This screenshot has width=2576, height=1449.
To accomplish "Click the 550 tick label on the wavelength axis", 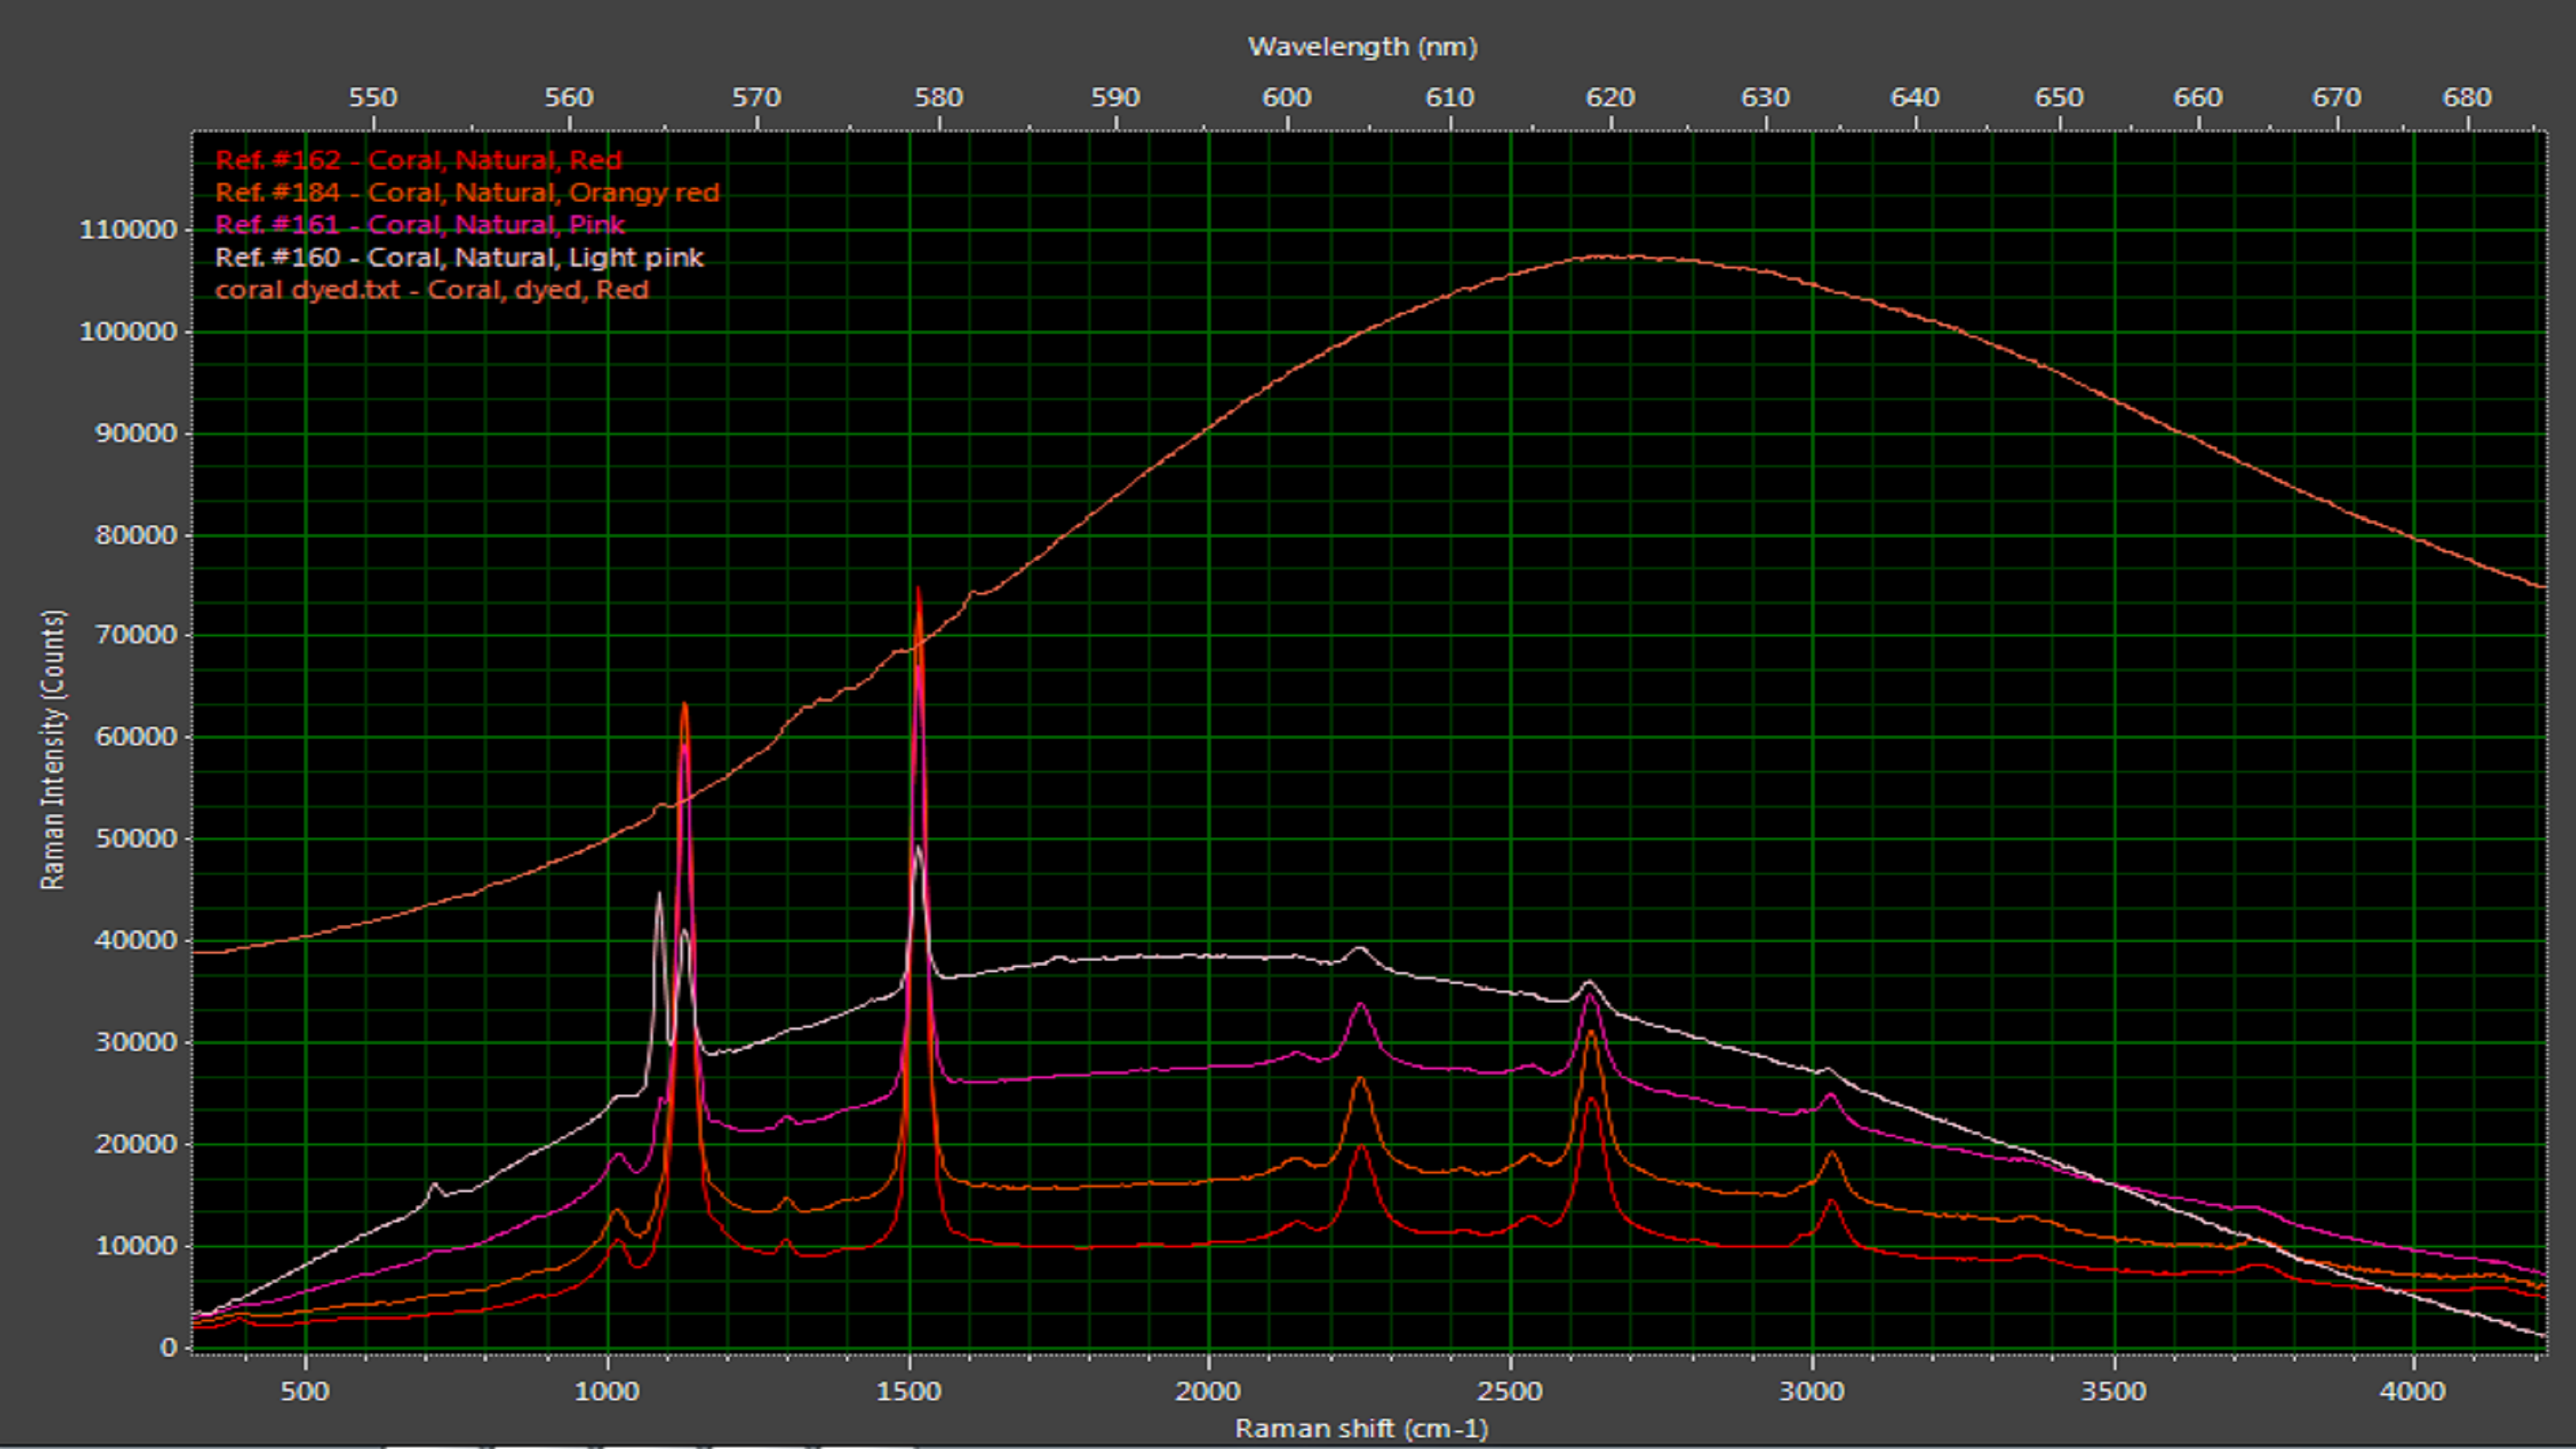I will (x=373, y=97).
